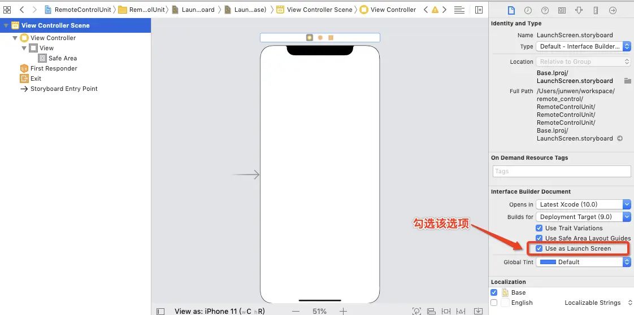This screenshot has height=315, width=634.
Task: Click the full path reveal arrow icon
Action: [x=620, y=138]
